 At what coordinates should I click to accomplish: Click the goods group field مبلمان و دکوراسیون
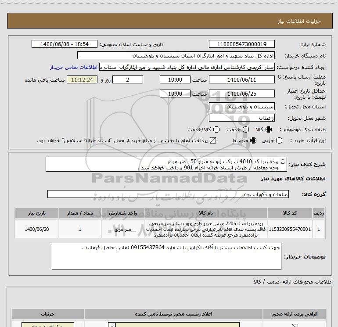tap(168, 194)
